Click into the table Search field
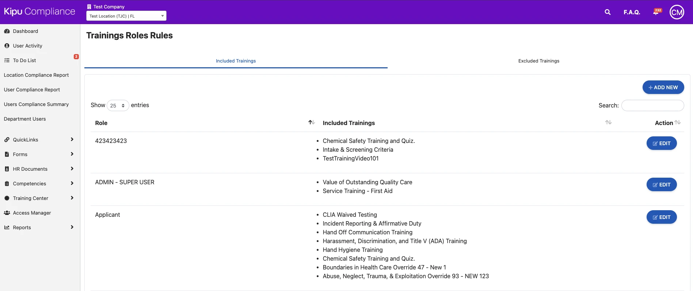The height and width of the screenshot is (291, 693). pos(652,106)
